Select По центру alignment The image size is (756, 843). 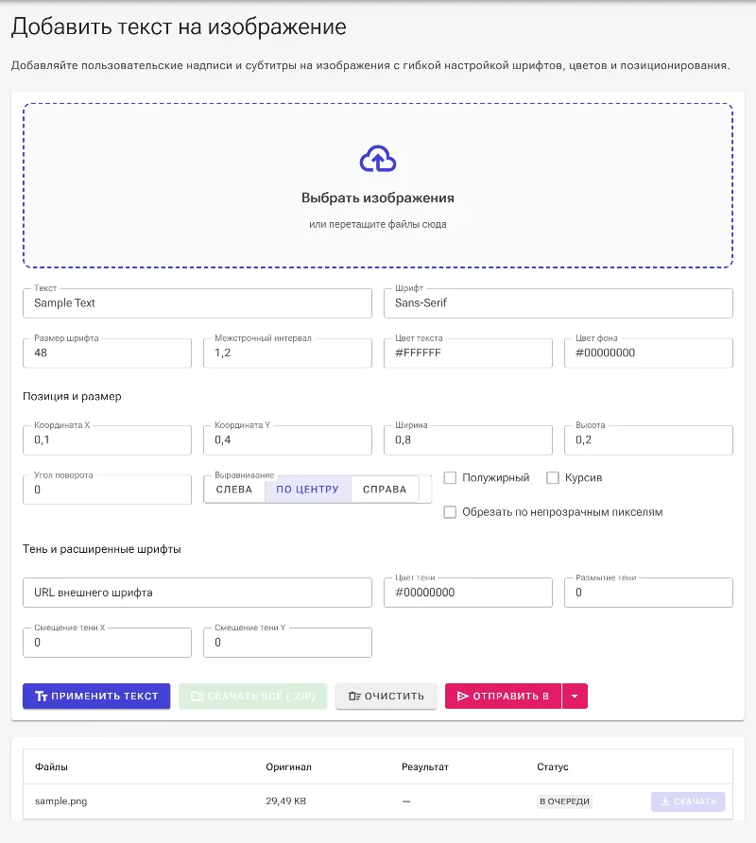point(307,490)
